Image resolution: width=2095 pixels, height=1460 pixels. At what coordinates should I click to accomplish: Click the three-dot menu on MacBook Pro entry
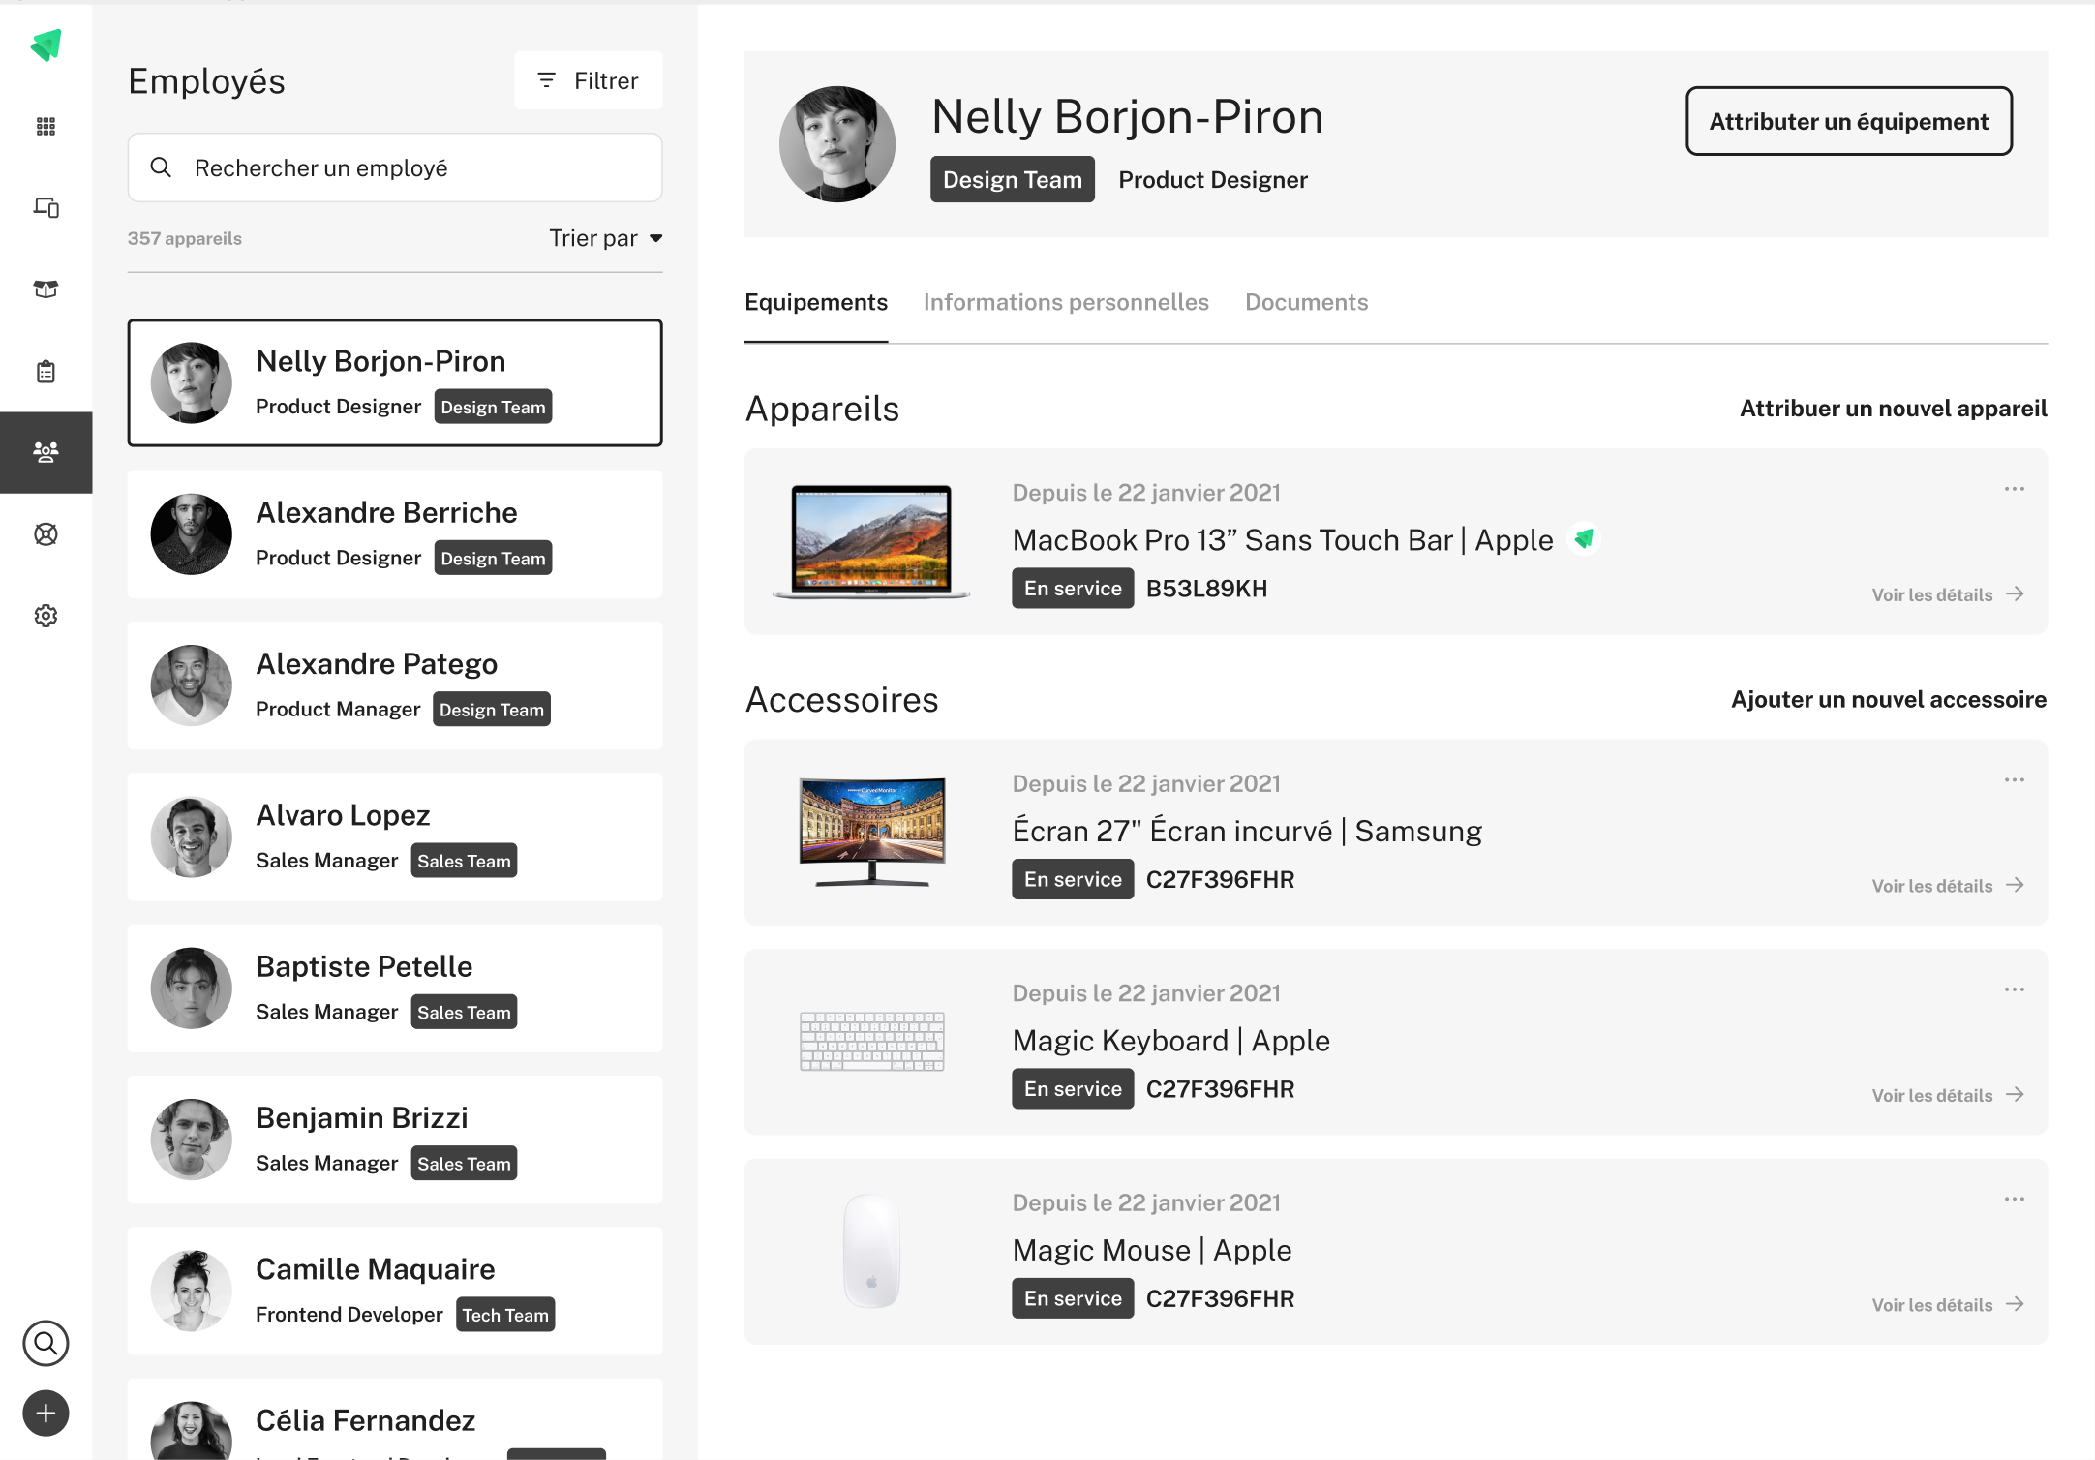2014,489
